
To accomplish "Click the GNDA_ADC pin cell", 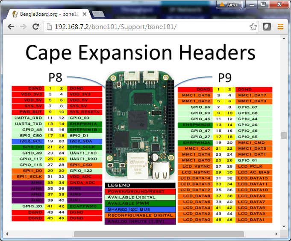I will click(x=85, y=183).
